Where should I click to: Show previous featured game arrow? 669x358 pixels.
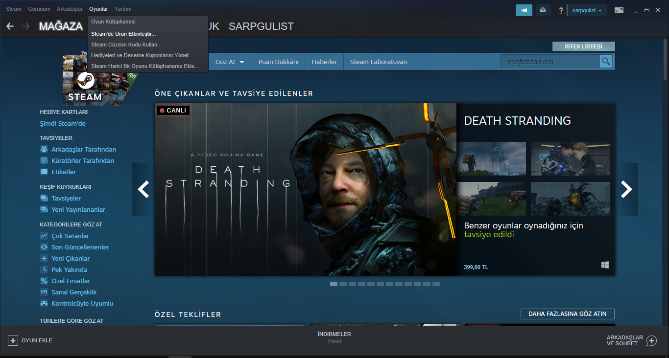[x=143, y=189]
